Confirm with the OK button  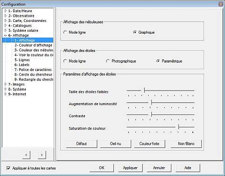102,168
